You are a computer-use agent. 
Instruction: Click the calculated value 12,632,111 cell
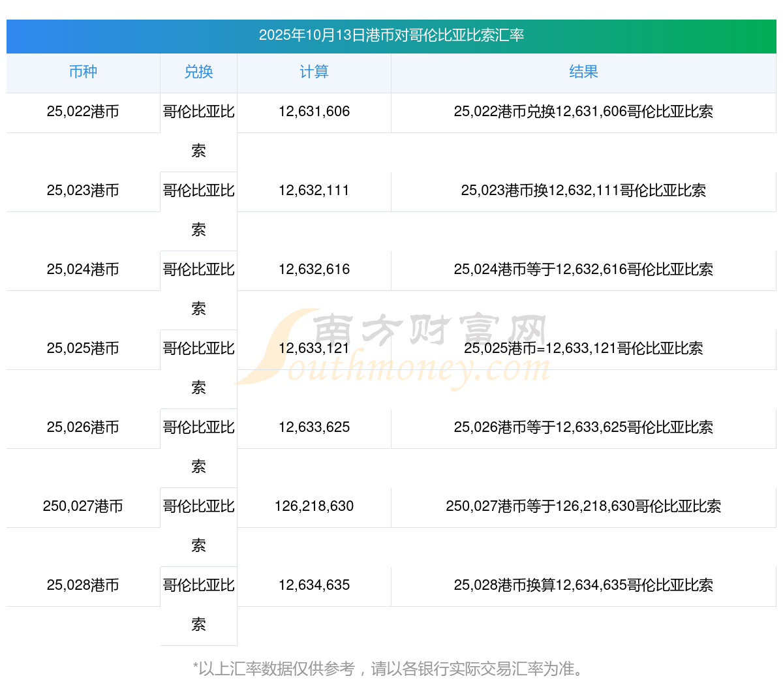(314, 191)
